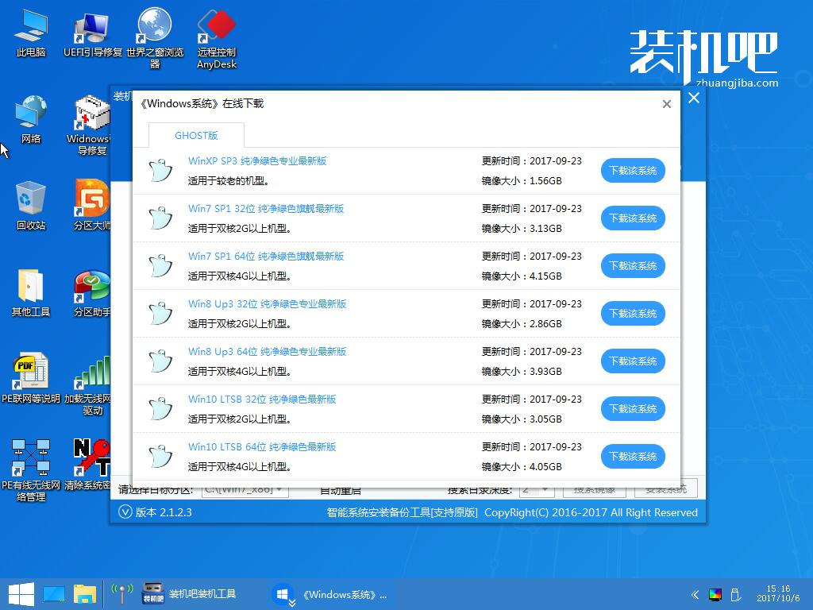Open PE有线无线网络管理 icon
The width and height of the screenshot is (813, 610).
31,470
